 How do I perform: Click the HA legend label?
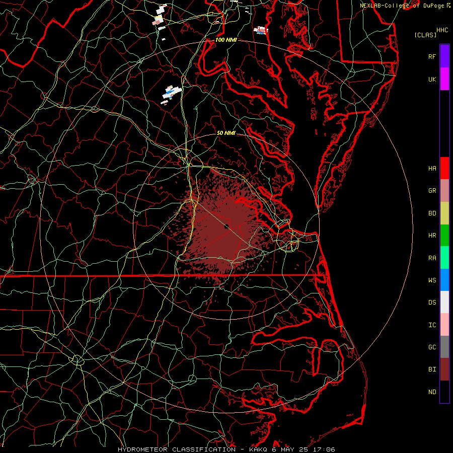(x=432, y=169)
